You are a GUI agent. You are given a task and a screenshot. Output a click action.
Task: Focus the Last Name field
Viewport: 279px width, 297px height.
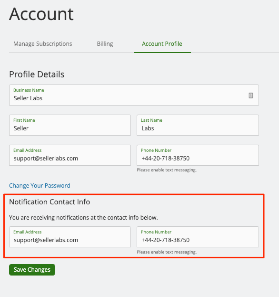pos(198,125)
